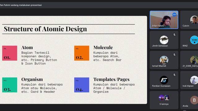
Task: Select Ferdian Gunawan's FG avatar
Action: coord(164,80)
